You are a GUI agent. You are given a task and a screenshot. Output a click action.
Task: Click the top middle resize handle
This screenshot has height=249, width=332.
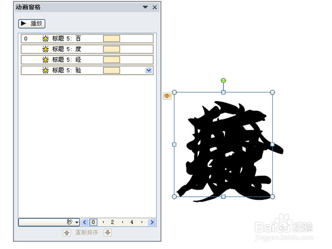pos(223,92)
